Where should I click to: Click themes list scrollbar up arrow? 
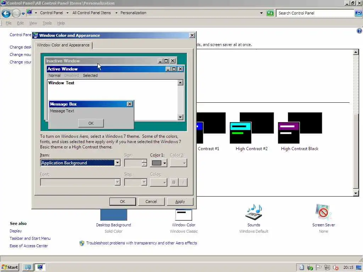pos(356,52)
